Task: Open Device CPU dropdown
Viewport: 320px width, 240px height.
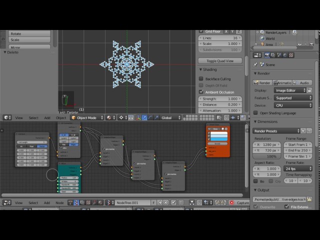Action: click(x=293, y=105)
